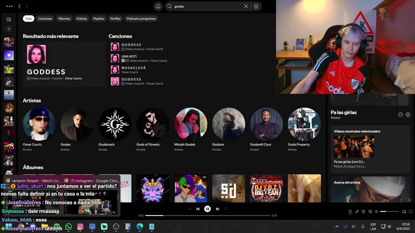
Task: Select the Artistas filter chip
Action: point(82,18)
